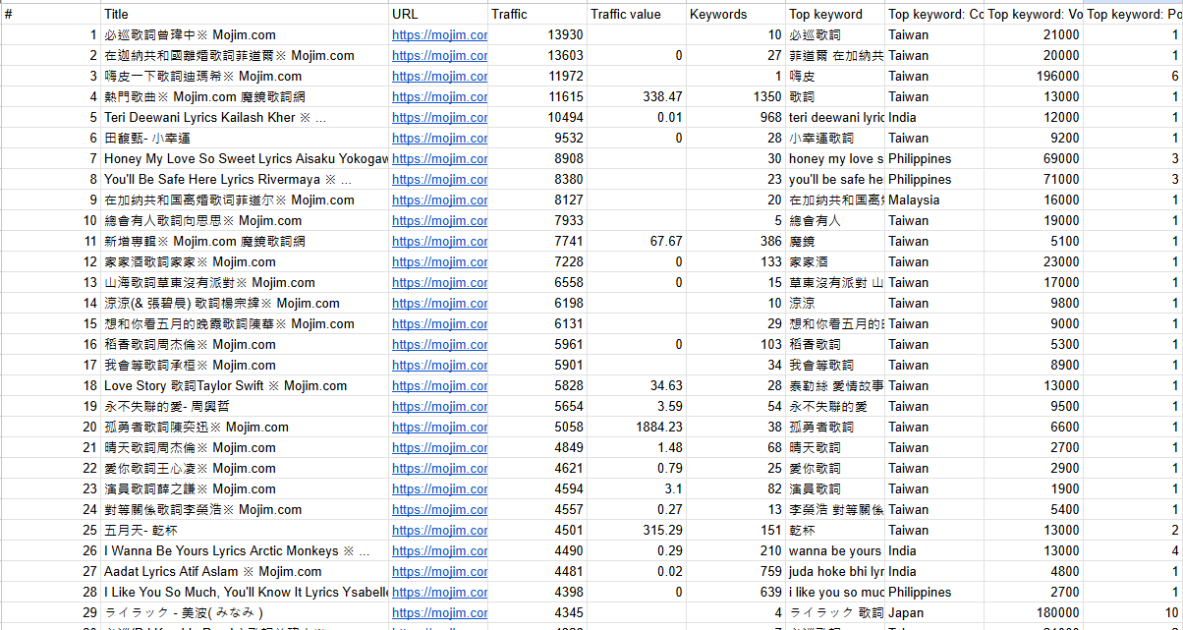
Task: Select traffic value cell 338.47
Action: point(637,96)
